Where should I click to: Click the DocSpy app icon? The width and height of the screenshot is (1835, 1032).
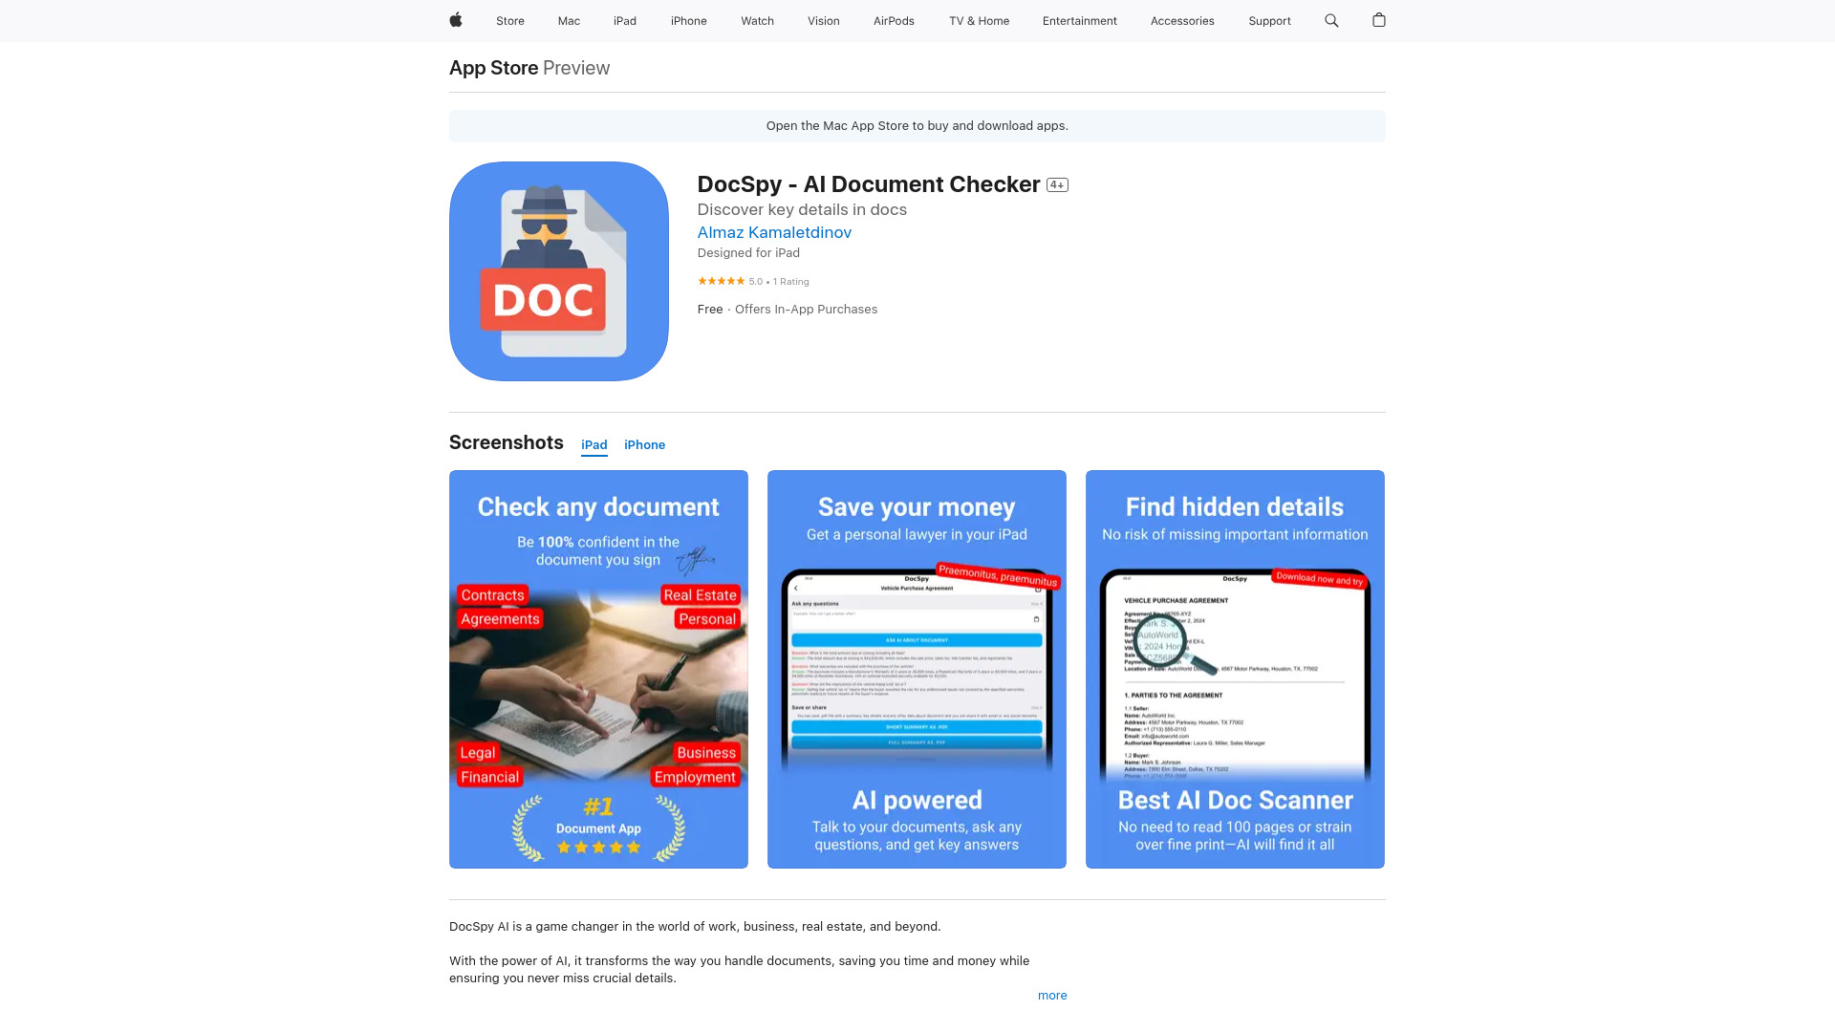558,271
